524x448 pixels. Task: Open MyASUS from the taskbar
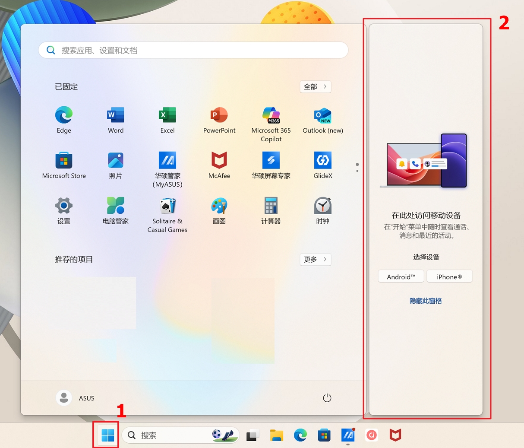coord(348,435)
